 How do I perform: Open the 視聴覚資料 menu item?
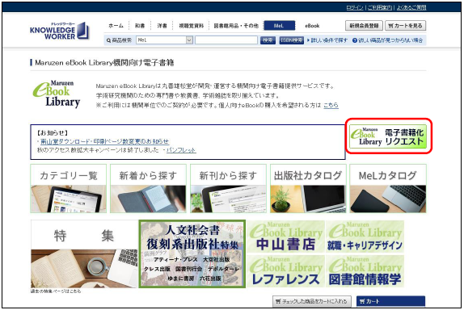click(x=191, y=26)
